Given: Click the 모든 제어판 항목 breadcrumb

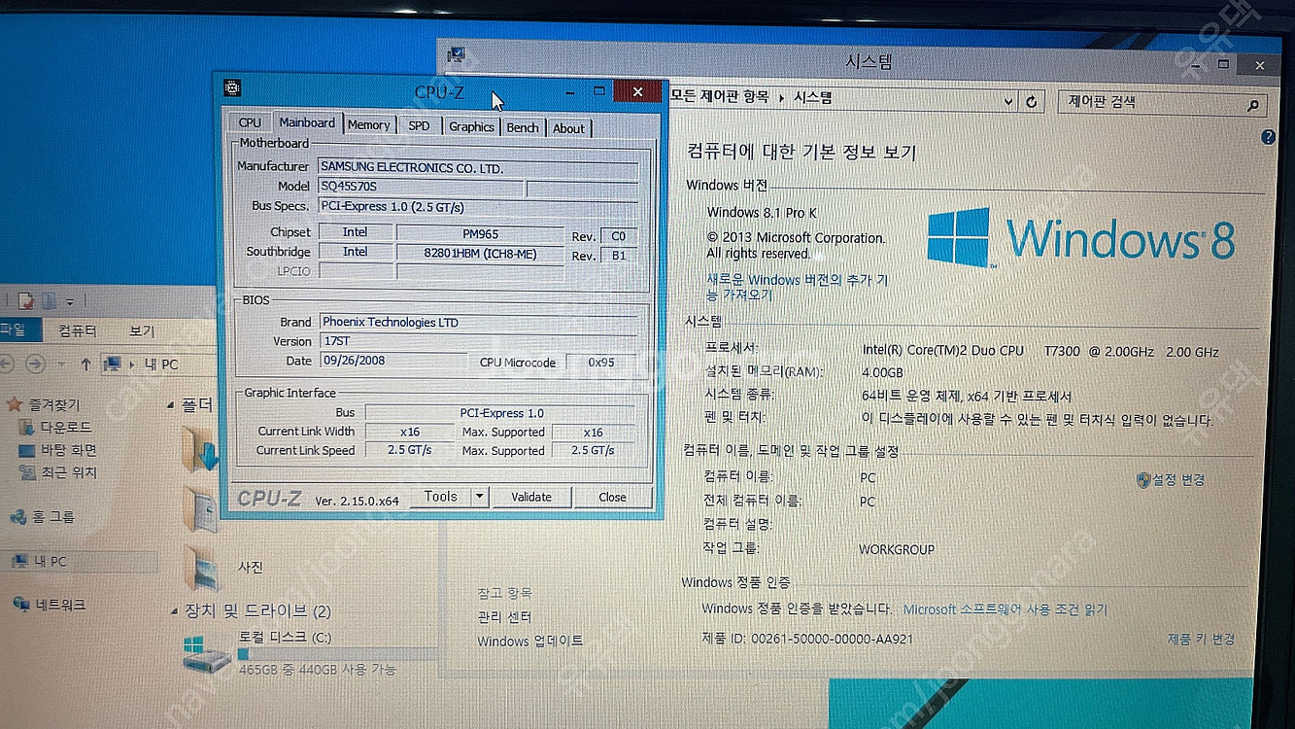Looking at the screenshot, I should point(719,96).
